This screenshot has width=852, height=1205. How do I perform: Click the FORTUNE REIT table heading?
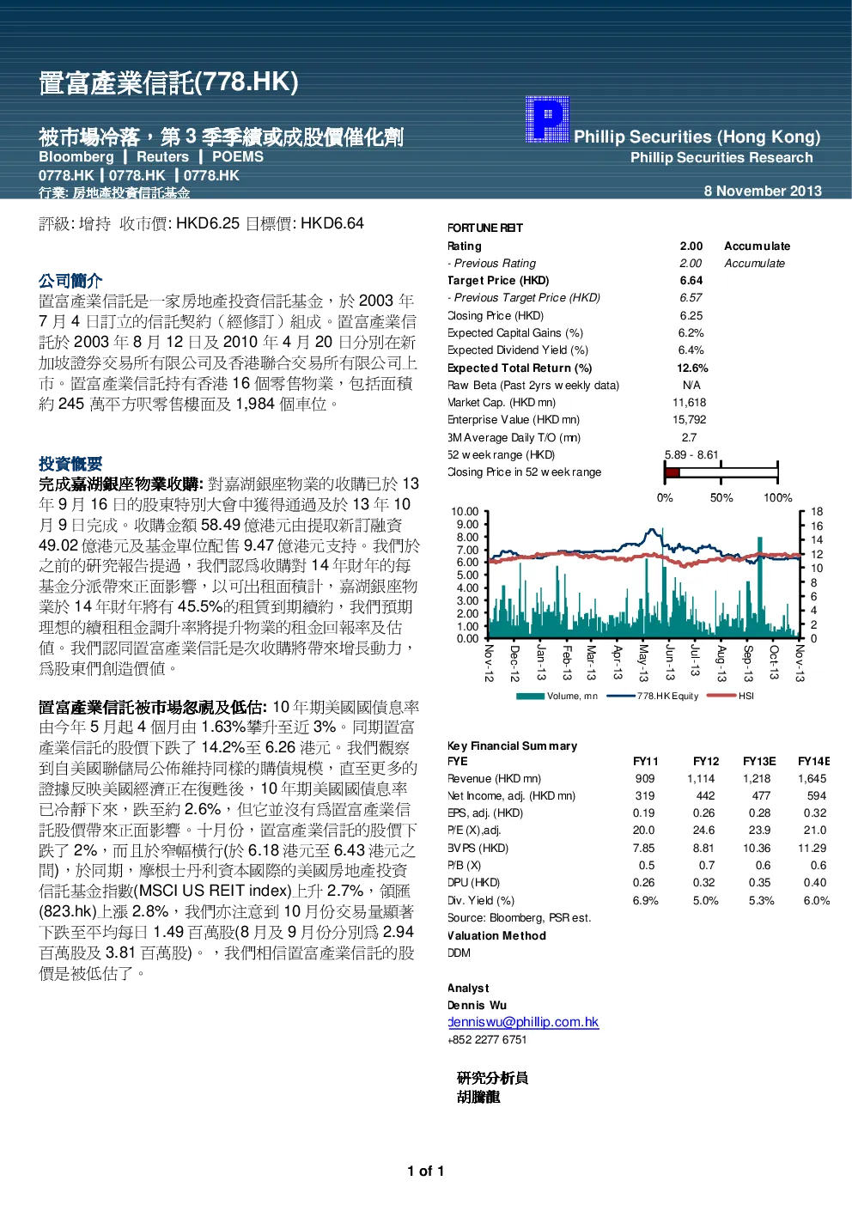485,228
